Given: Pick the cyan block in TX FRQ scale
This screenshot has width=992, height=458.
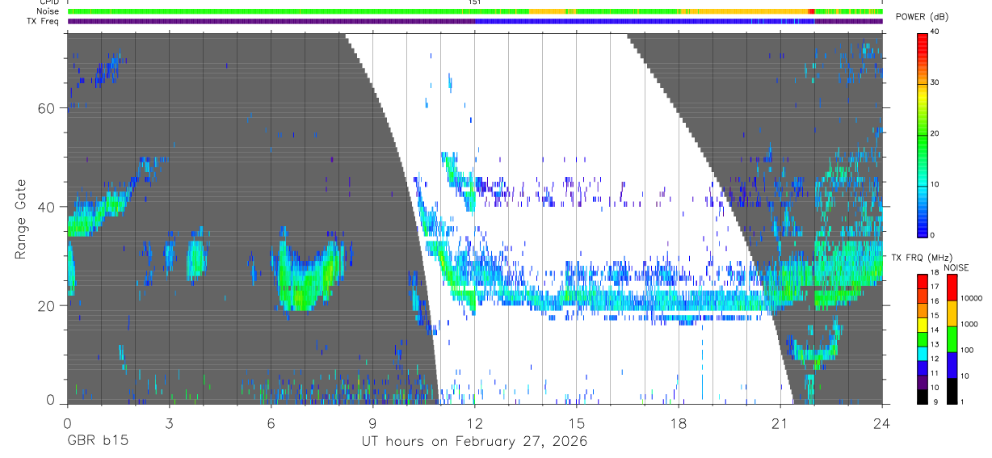Looking at the screenshot, I should (x=923, y=354).
